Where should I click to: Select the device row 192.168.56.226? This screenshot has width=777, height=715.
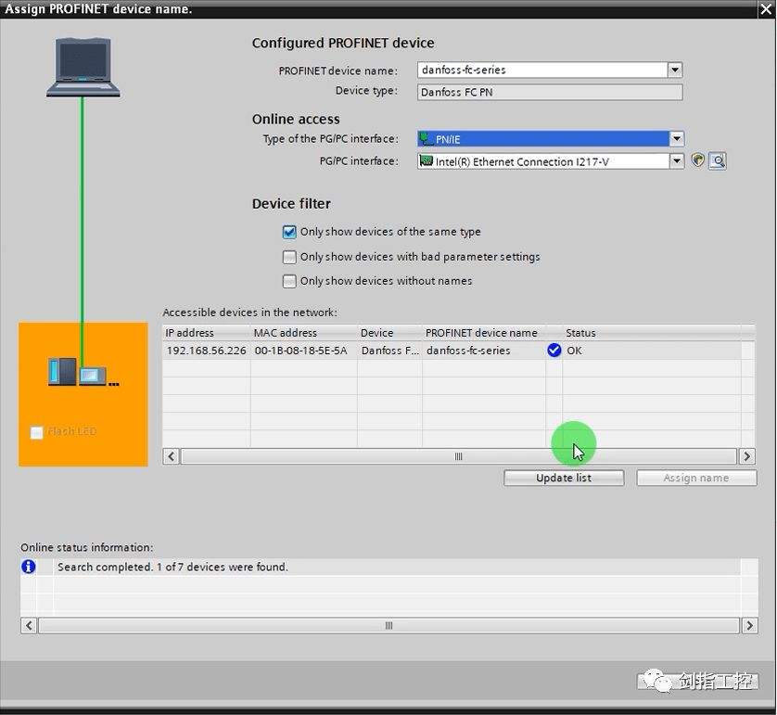point(206,351)
